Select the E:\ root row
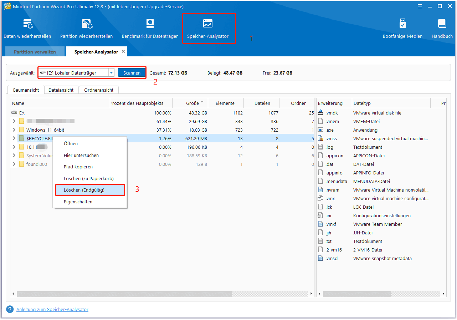The height and width of the screenshot is (320, 457). click(162, 113)
